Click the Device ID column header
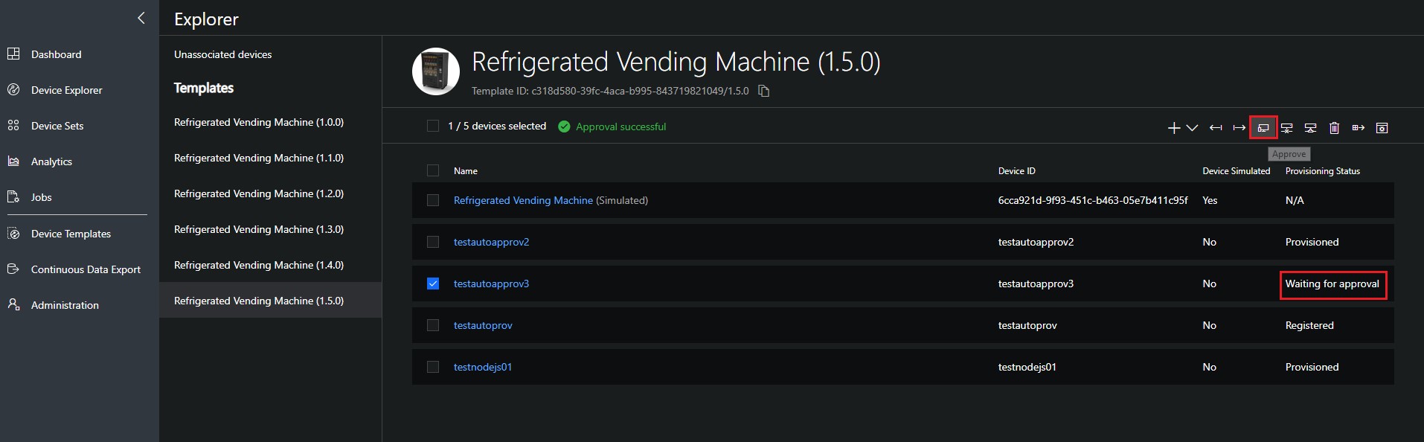The height and width of the screenshot is (442, 1424). coord(1016,171)
